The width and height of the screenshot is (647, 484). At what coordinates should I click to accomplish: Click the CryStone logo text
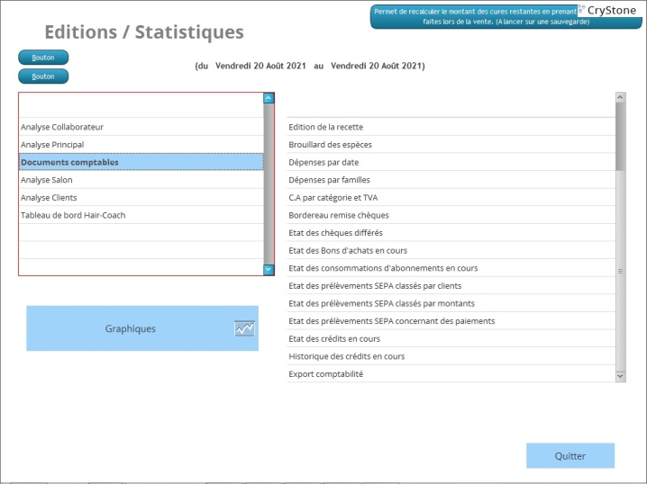click(x=612, y=10)
